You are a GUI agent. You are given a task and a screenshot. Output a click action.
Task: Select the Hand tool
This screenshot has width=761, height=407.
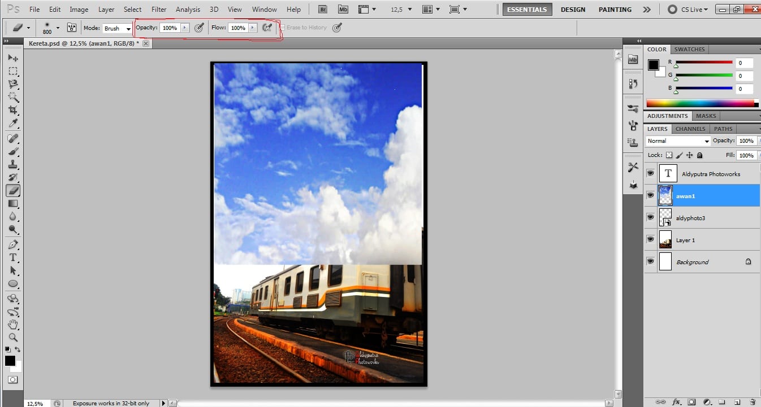point(12,325)
